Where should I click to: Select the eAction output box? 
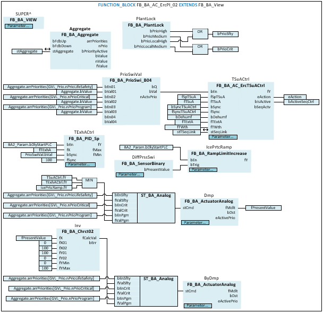click(x=295, y=97)
